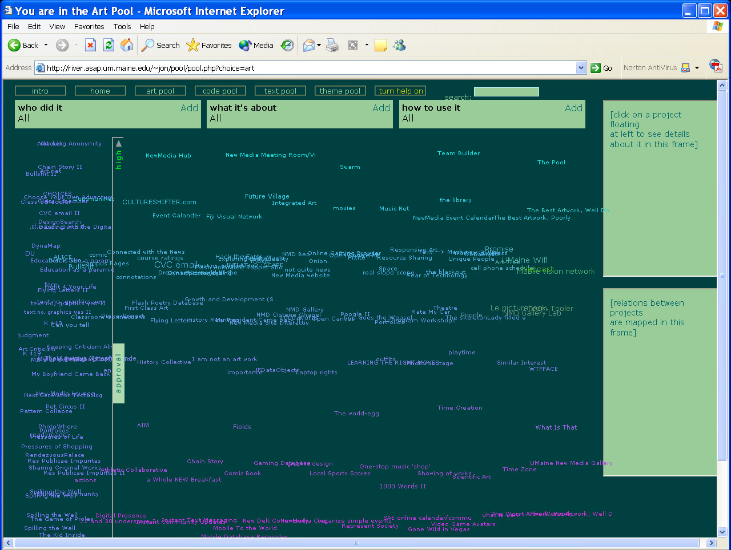Open the View menu
The height and width of the screenshot is (550, 731).
(x=57, y=26)
